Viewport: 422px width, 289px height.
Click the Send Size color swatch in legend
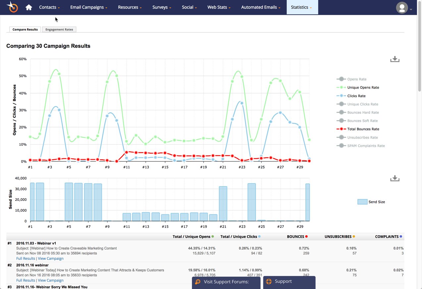pyautogui.click(x=362, y=202)
